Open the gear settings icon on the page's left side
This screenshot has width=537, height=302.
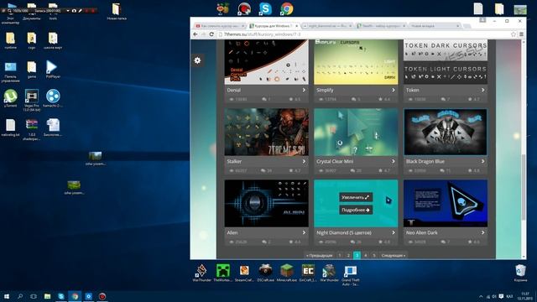pos(198,60)
